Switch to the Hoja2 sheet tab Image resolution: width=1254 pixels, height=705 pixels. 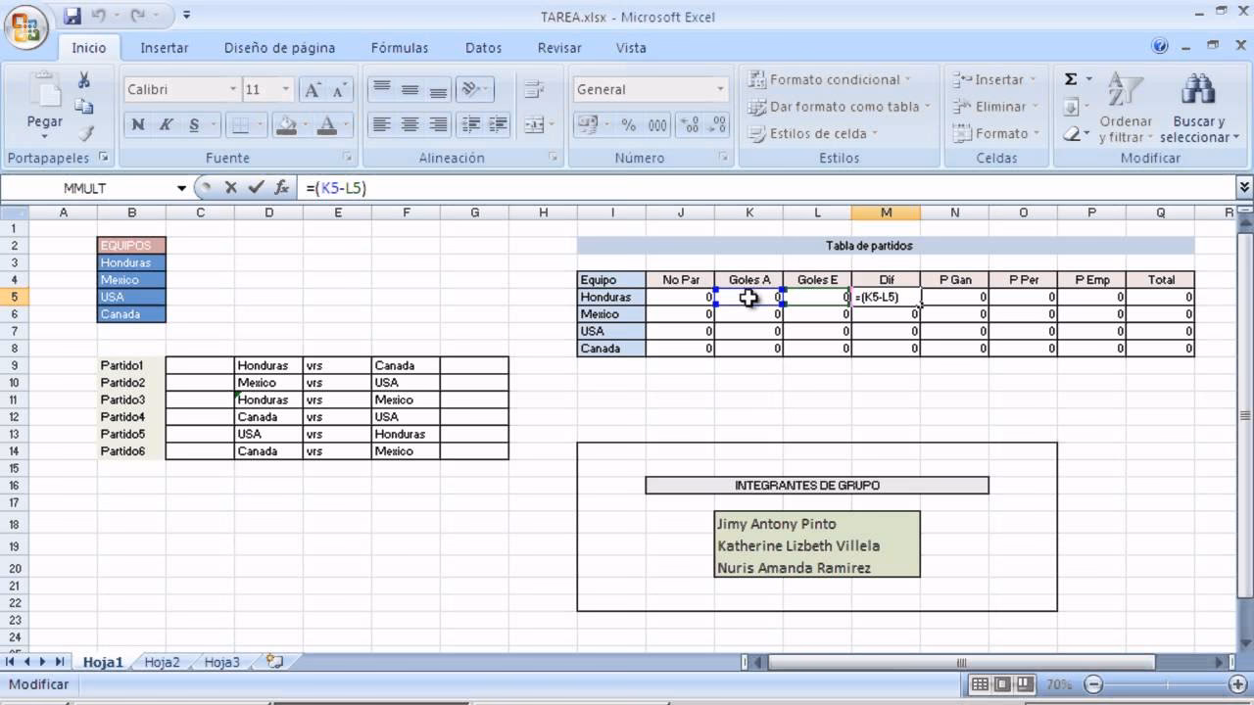point(163,662)
